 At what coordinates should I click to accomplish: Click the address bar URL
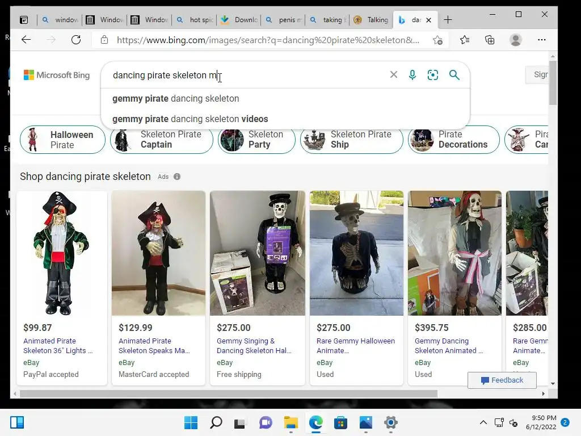(x=268, y=40)
